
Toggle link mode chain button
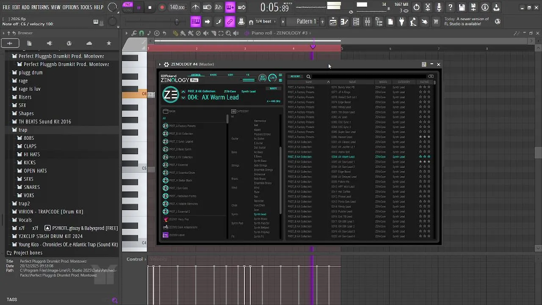tap(230, 21)
